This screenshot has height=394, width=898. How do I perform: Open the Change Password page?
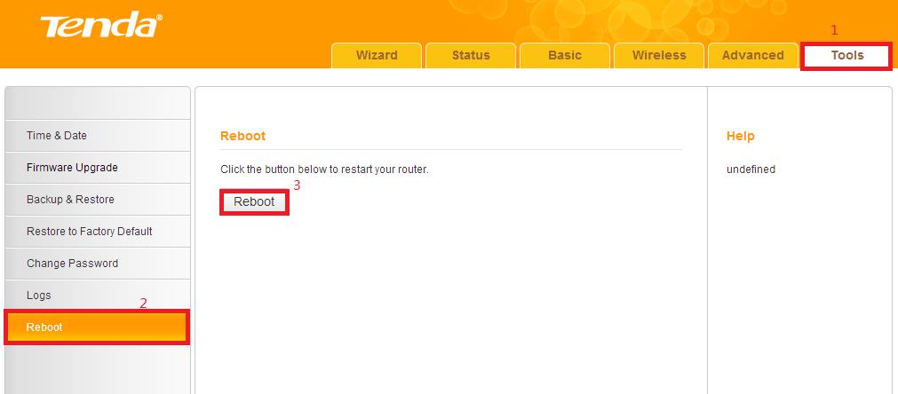(x=72, y=264)
